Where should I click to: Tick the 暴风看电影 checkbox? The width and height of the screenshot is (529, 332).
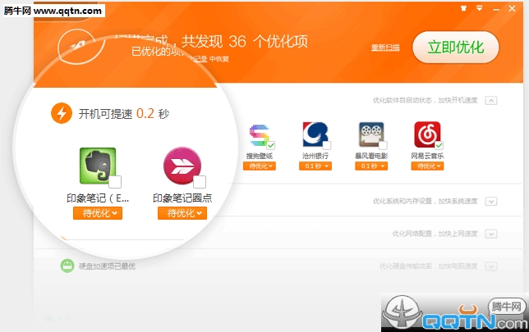point(383,145)
